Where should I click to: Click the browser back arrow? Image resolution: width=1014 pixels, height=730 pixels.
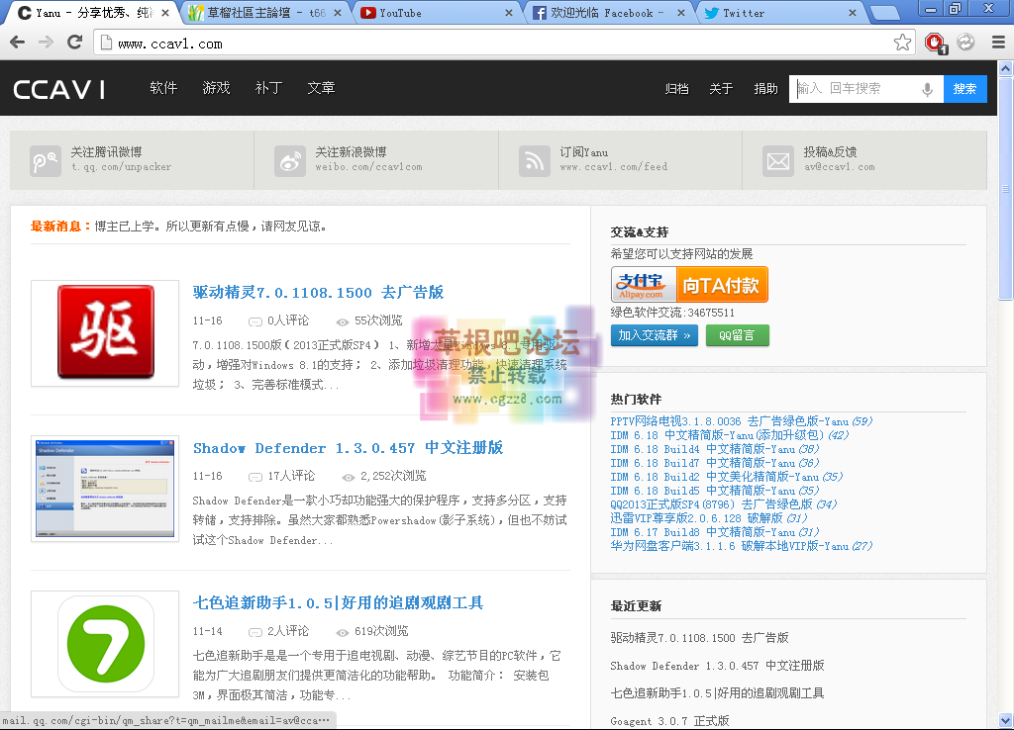[17, 43]
